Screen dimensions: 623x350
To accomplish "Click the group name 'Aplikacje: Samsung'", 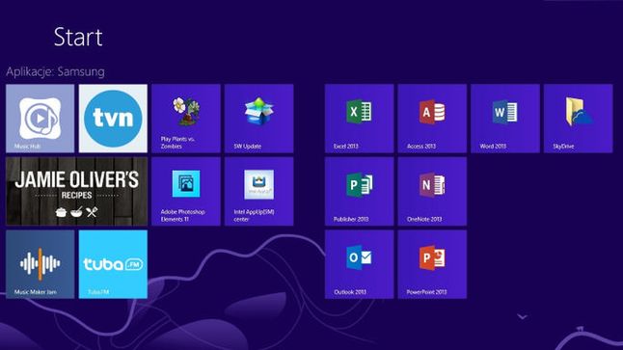I will tap(55, 72).
